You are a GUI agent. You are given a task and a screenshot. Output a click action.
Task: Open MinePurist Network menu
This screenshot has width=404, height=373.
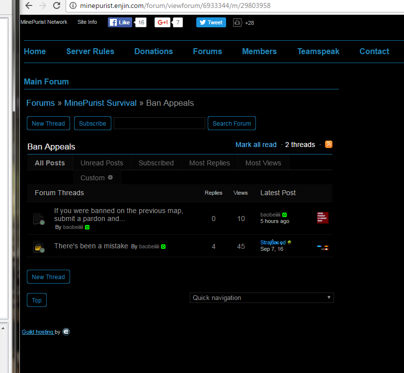(x=44, y=22)
